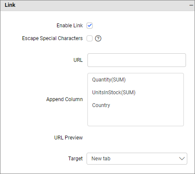Click the URL Preview label
Screen dimensions: 195x174
(68, 138)
